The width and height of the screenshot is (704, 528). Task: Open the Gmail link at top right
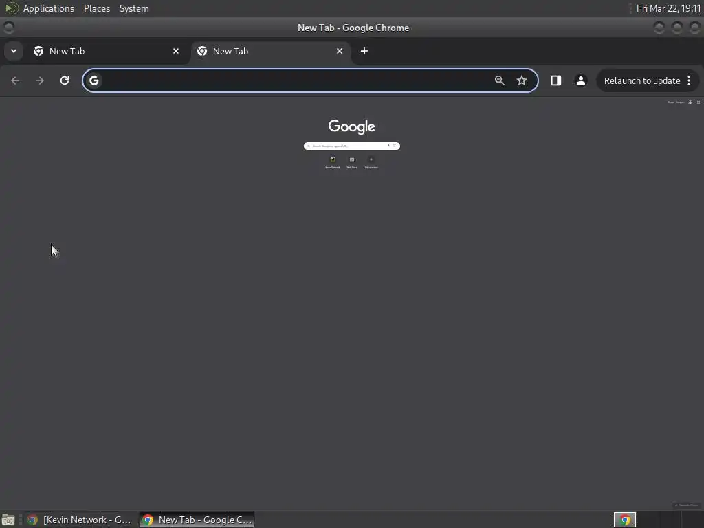coord(671,102)
